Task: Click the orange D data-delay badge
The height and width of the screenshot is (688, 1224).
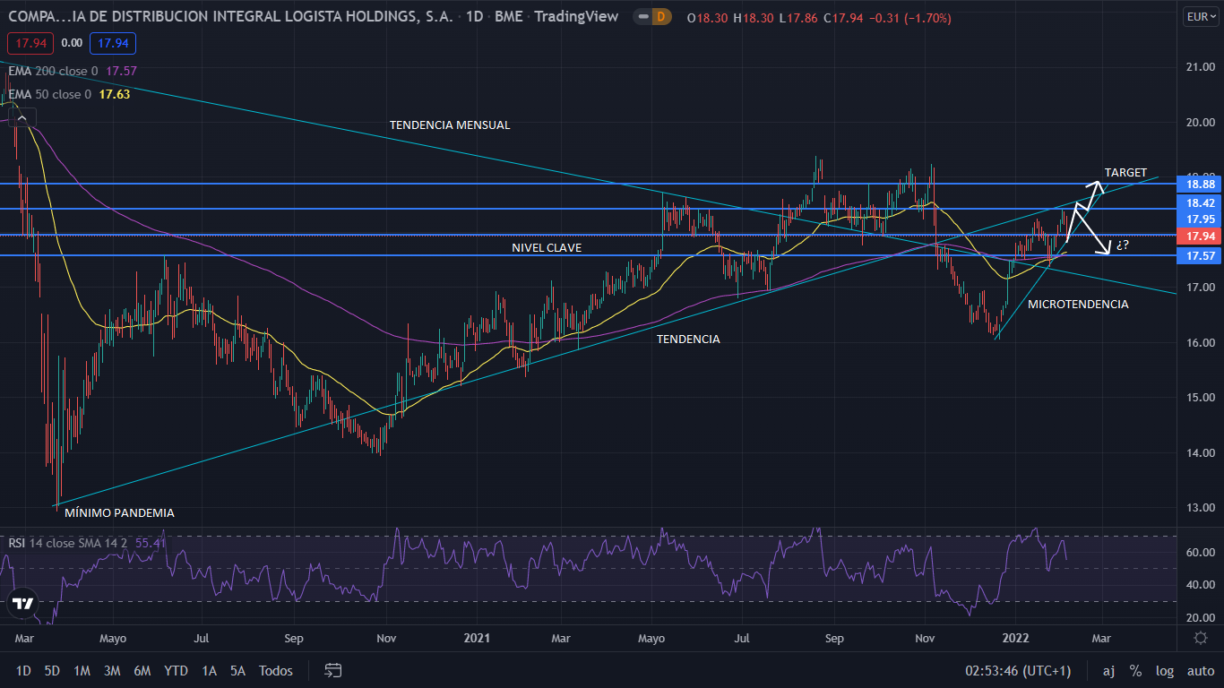Action: tap(661, 17)
